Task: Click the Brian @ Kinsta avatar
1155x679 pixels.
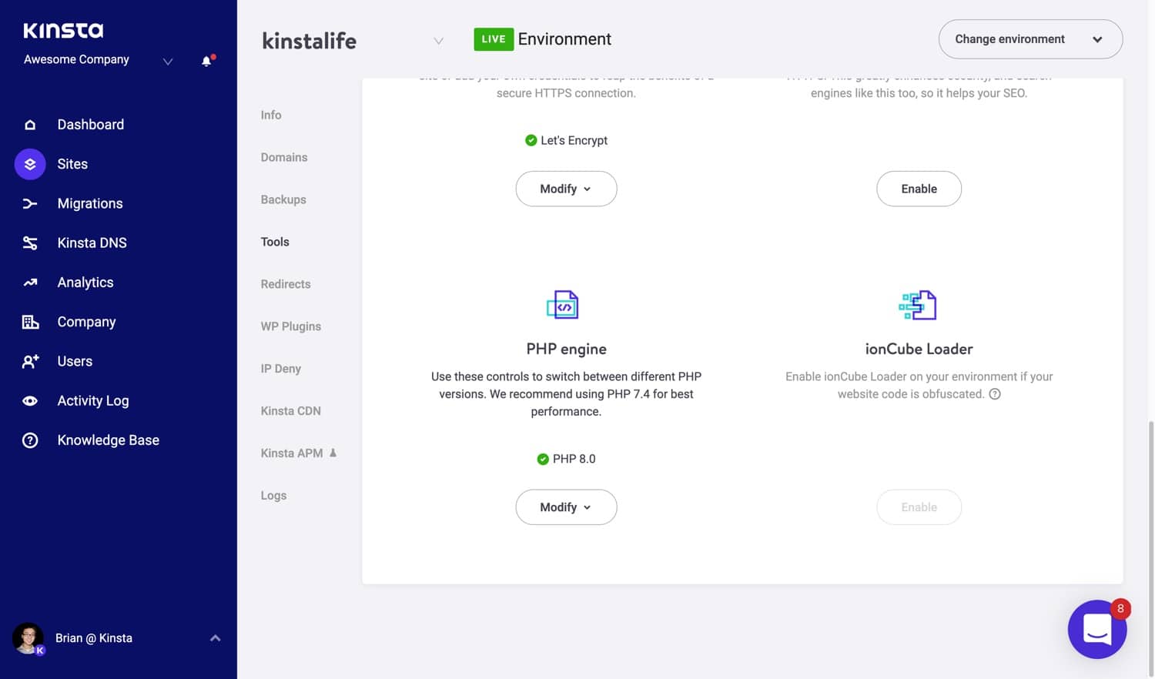Action: pos(28,637)
